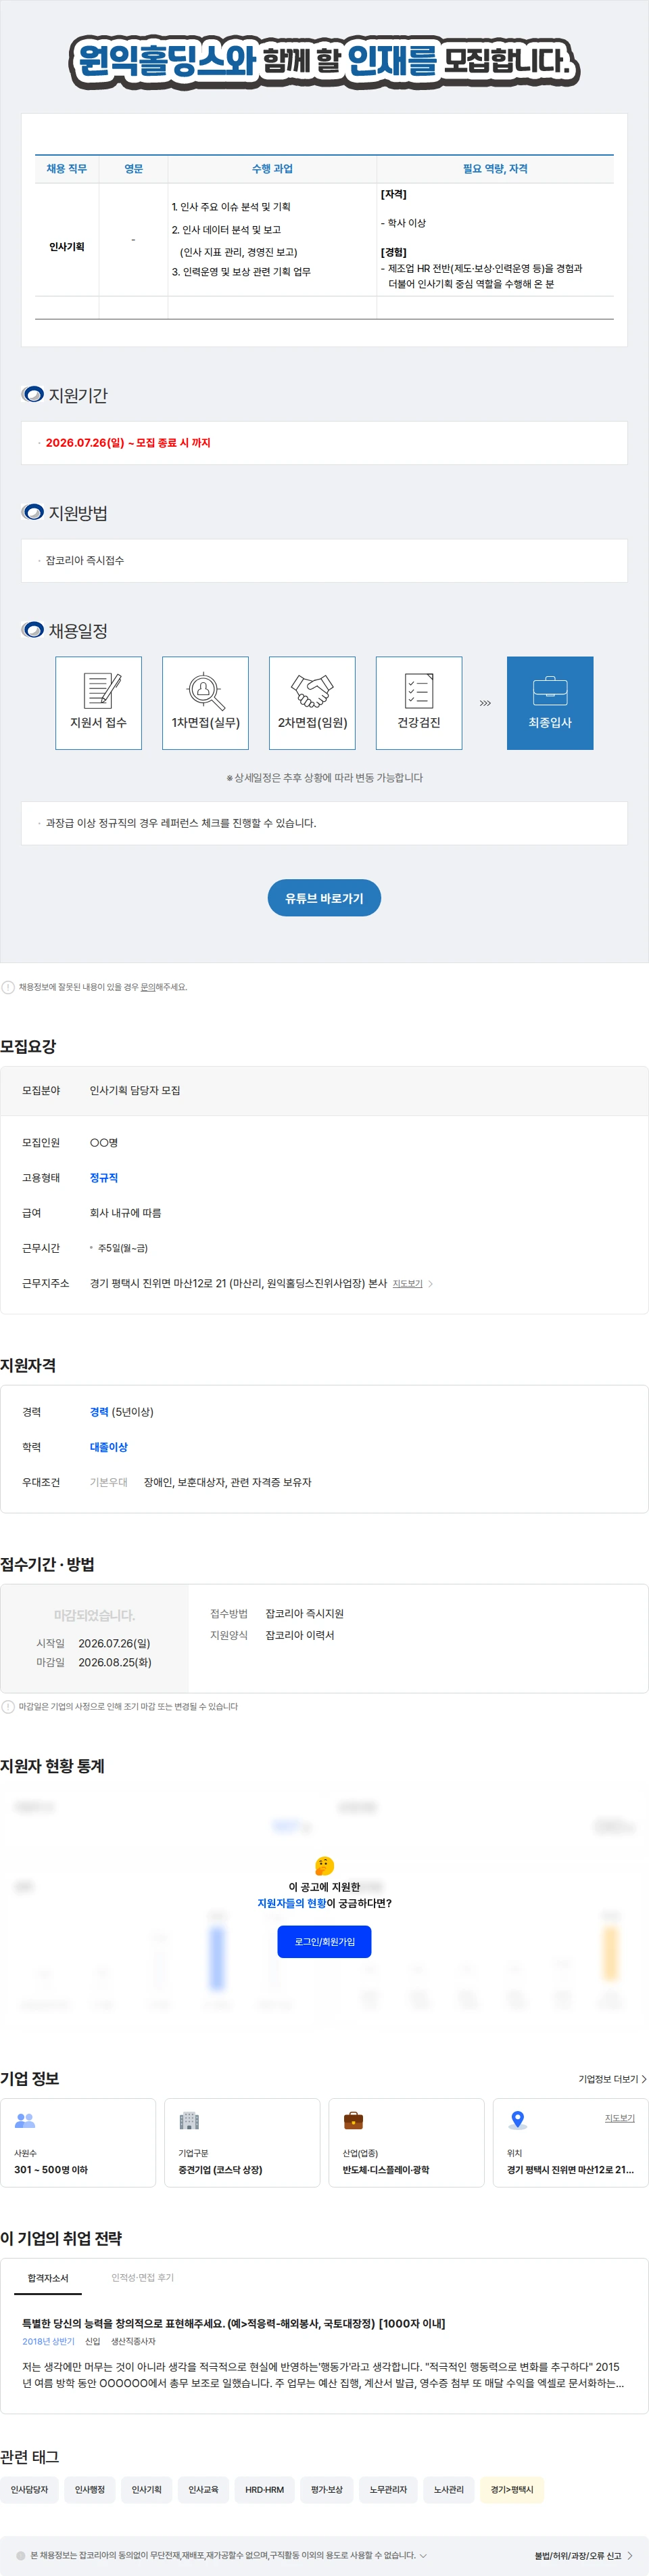Click the 지원기간 section bullet icon
The height and width of the screenshot is (2576, 649).
click(33, 394)
